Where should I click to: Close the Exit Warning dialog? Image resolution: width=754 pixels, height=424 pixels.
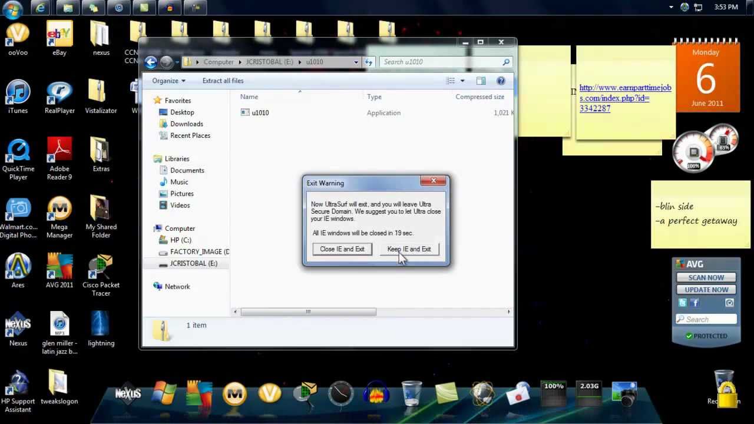coord(434,181)
